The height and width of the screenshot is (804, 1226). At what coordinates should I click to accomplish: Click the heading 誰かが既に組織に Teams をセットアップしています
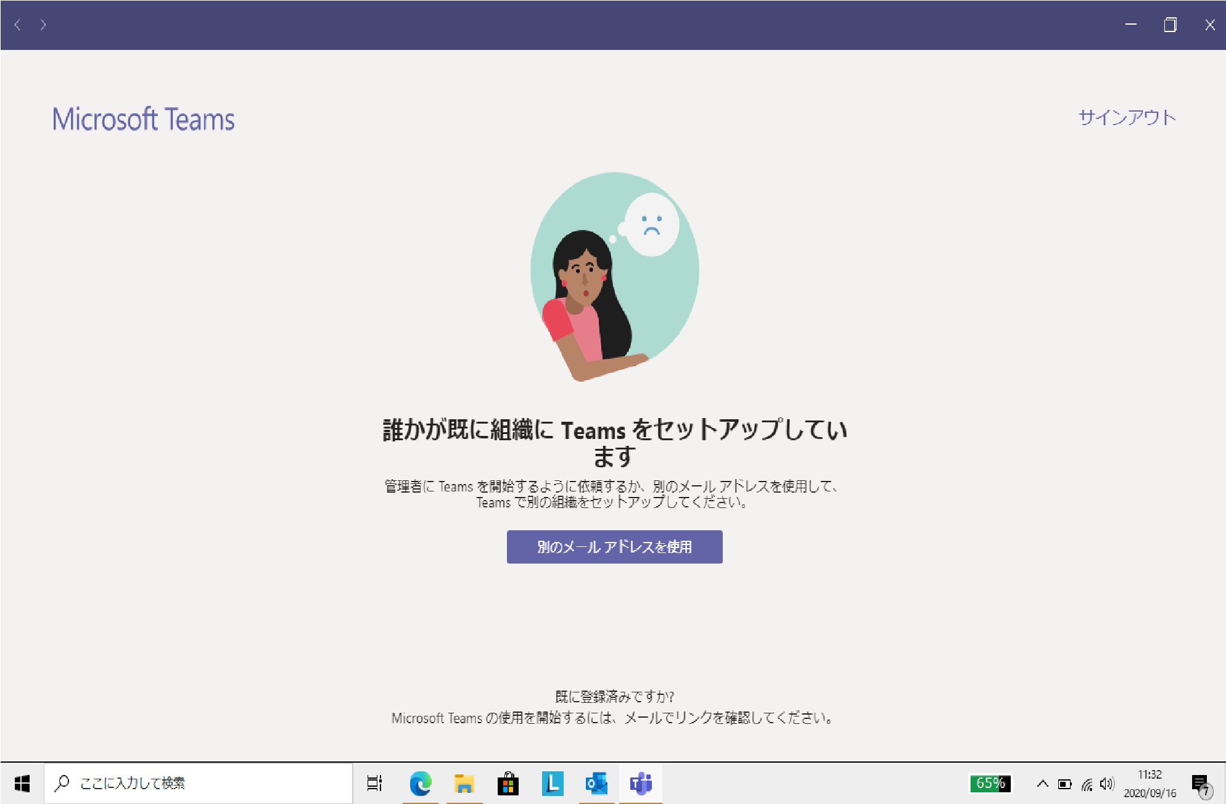[x=614, y=443]
